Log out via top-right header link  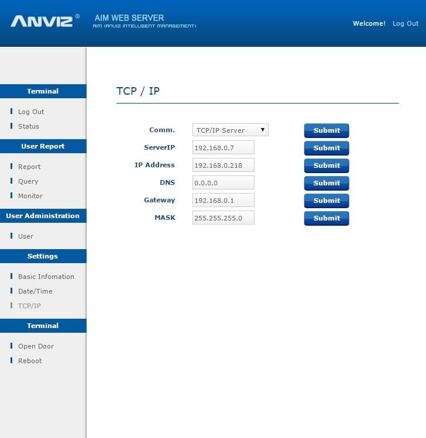[x=405, y=23]
